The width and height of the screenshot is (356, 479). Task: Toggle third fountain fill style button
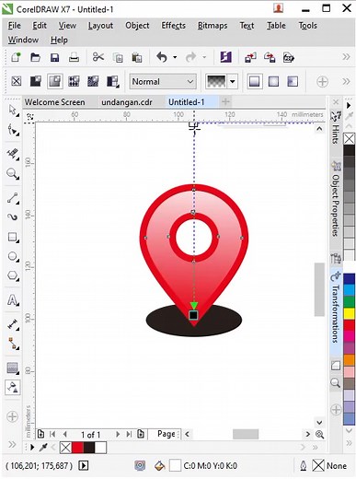(x=293, y=81)
